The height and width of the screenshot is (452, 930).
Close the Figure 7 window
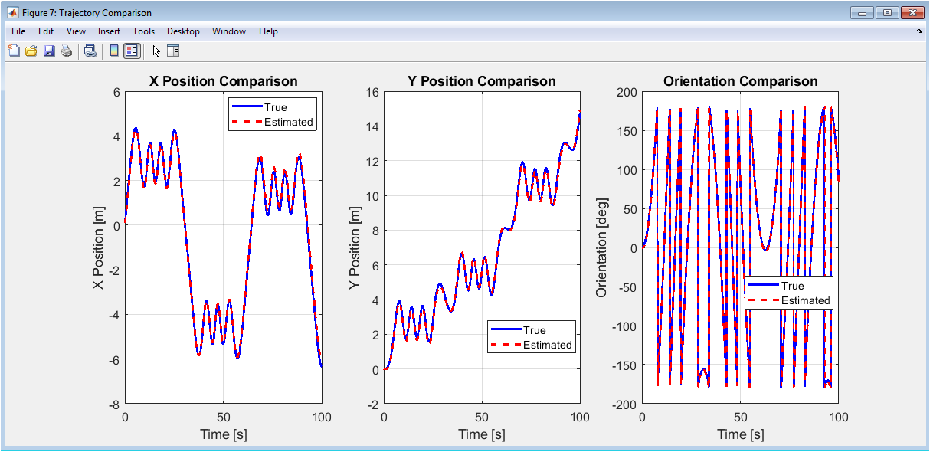(x=912, y=12)
